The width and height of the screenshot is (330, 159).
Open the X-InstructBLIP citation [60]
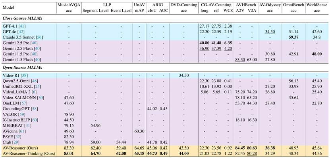(35, 120)
